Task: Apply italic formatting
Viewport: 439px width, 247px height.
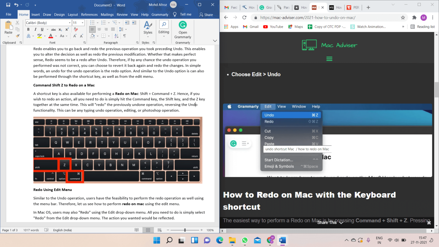Action: point(35,29)
